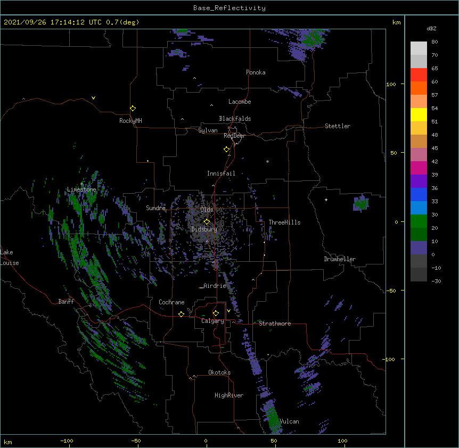Click the white 80 dBZ legend swatch
The height and width of the screenshot is (448, 459).
(x=419, y=48)
